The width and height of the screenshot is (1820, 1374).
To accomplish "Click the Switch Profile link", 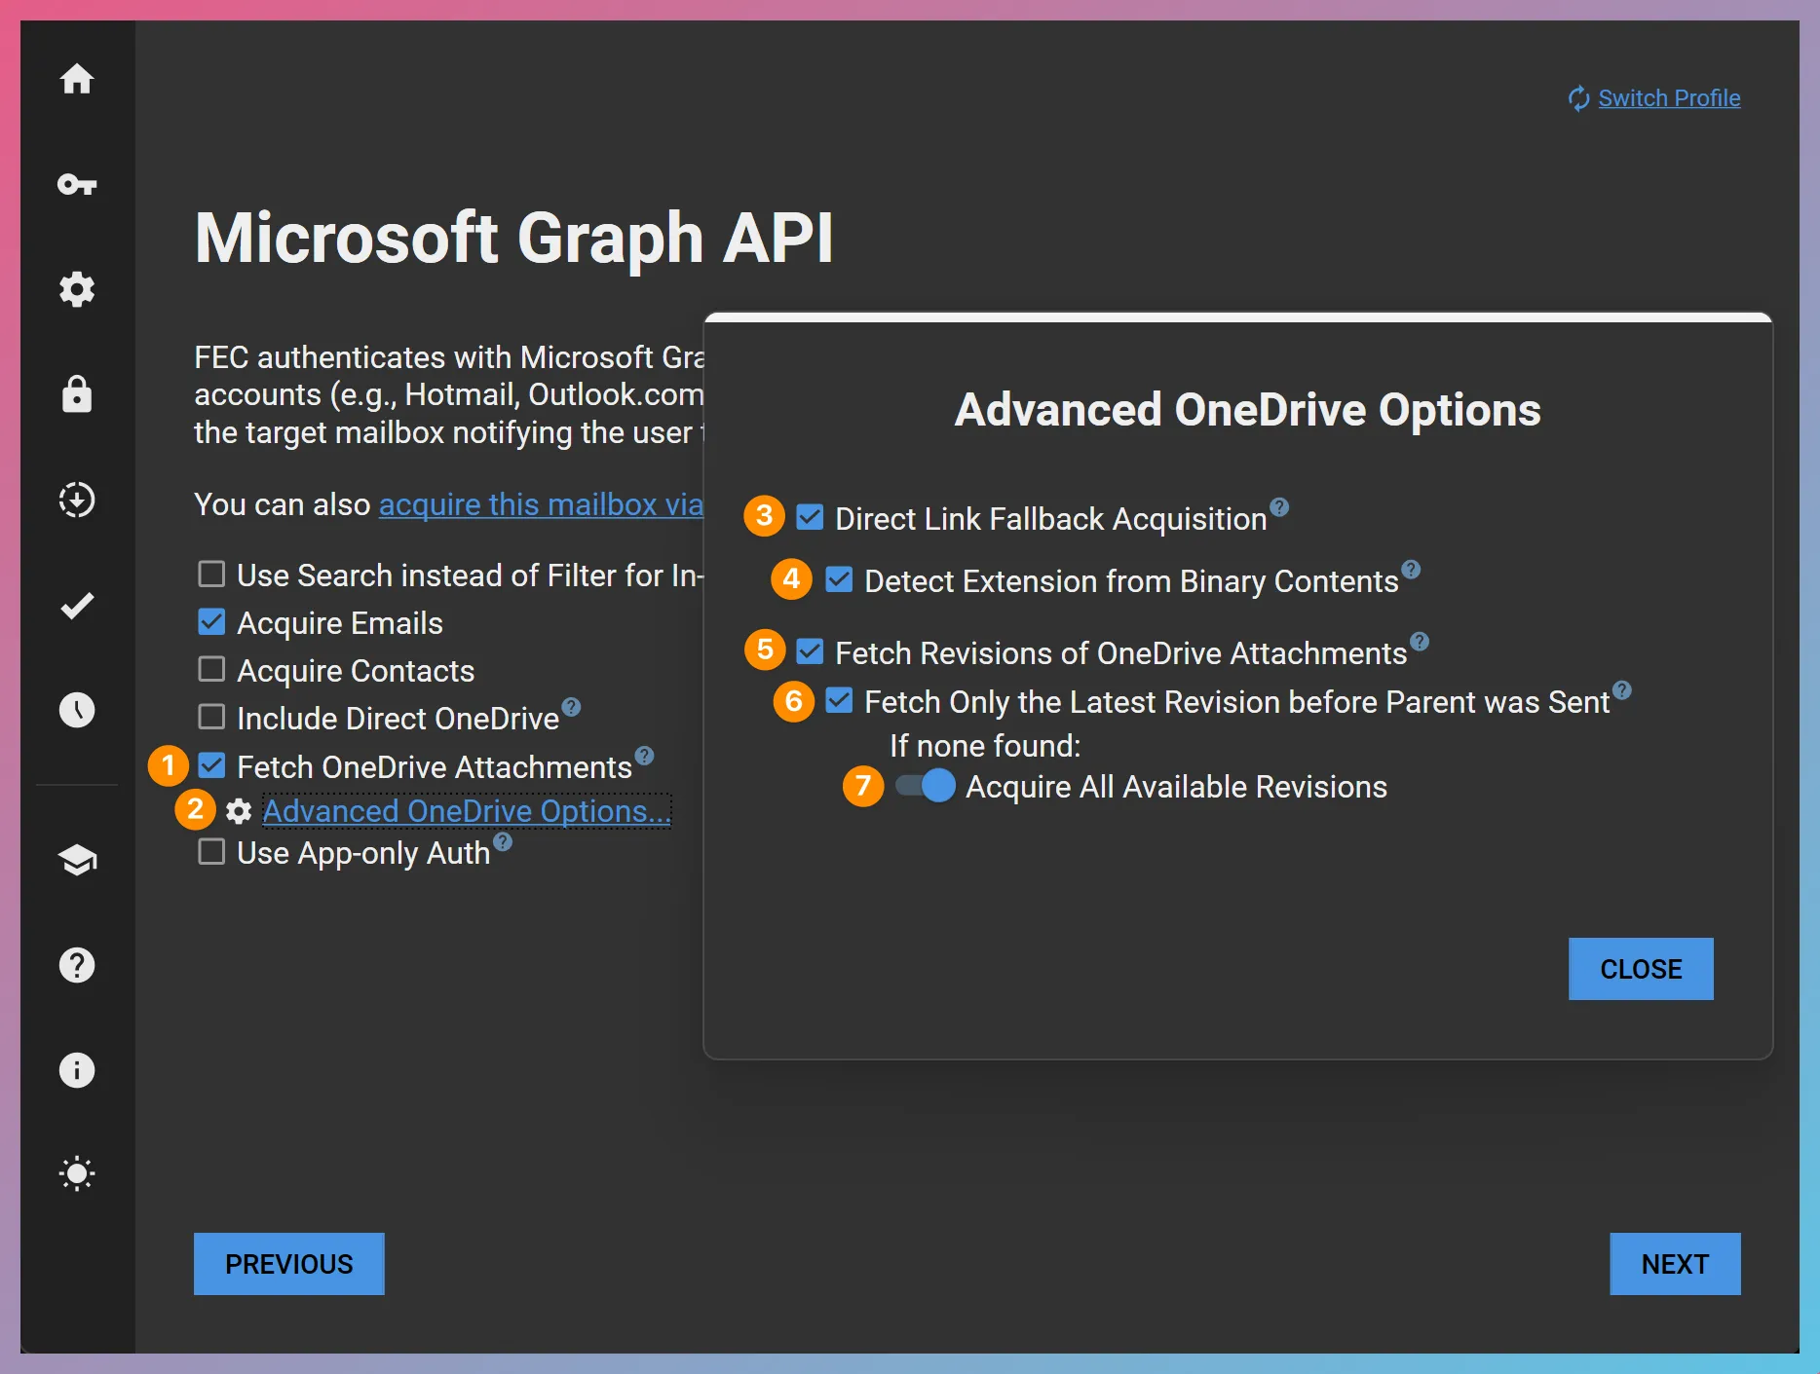I will pos(1669,98).
